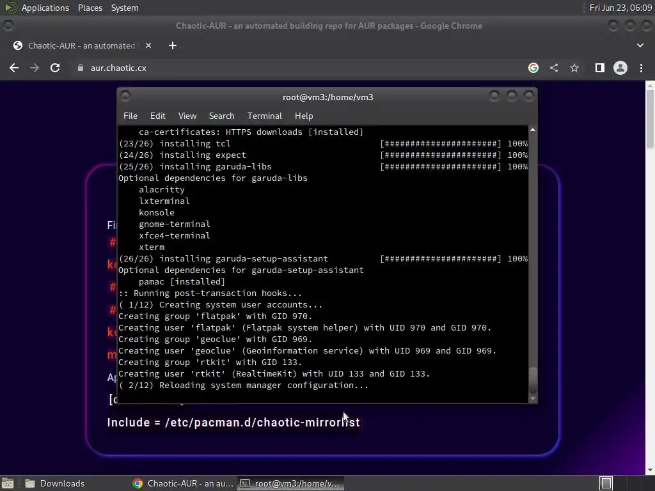
Task: Open terminal Edit menu
Action: coord(158,116)
